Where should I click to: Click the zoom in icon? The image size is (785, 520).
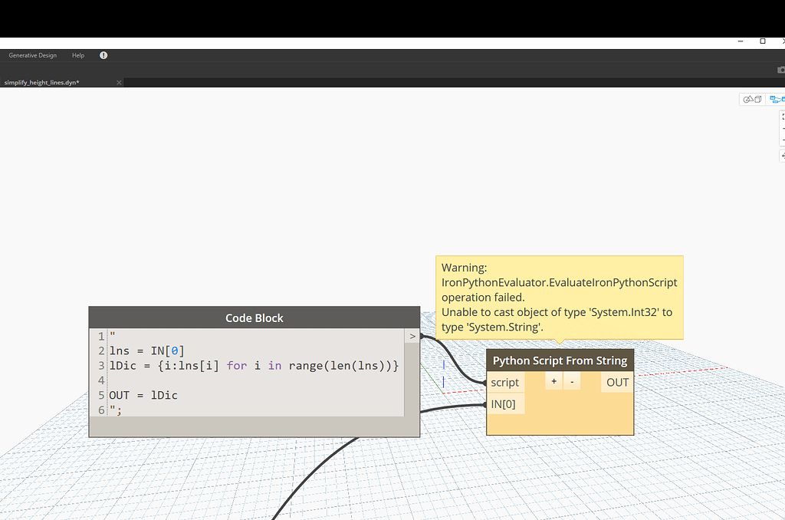click(782, 129)
